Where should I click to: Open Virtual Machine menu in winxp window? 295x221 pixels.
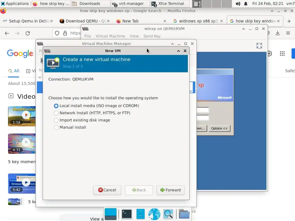(x=110, y=36)
